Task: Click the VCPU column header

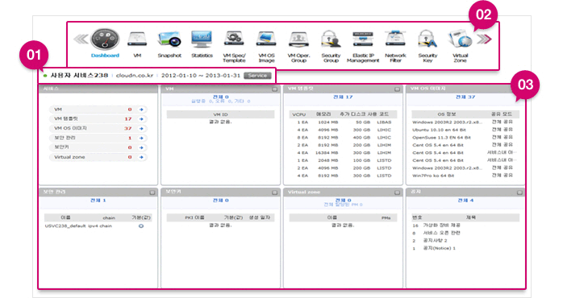Action: tap(298, 114)
